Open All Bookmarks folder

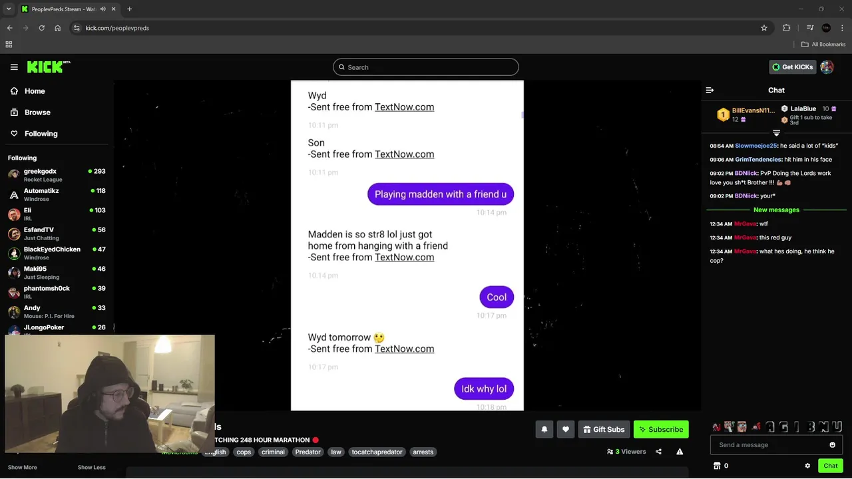pos(823,45)
